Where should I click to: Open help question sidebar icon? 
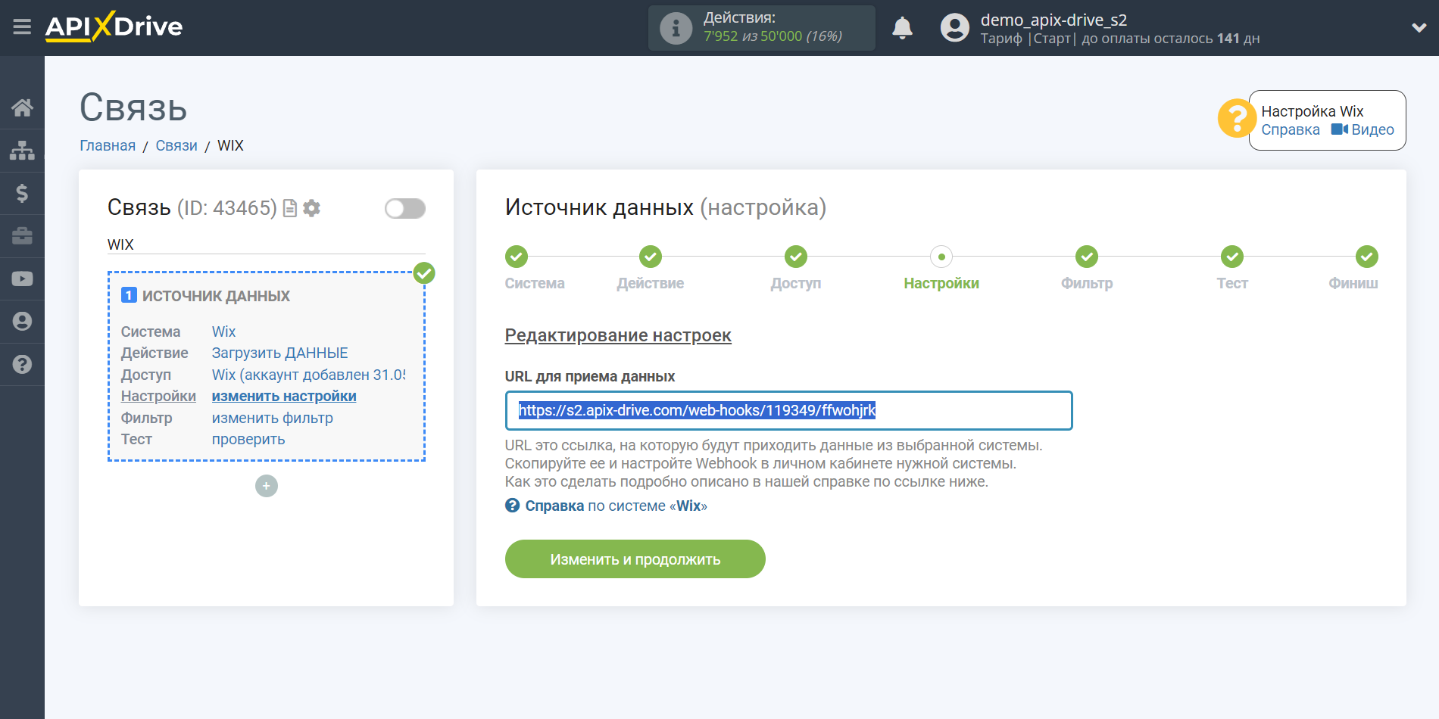[22, 364]
